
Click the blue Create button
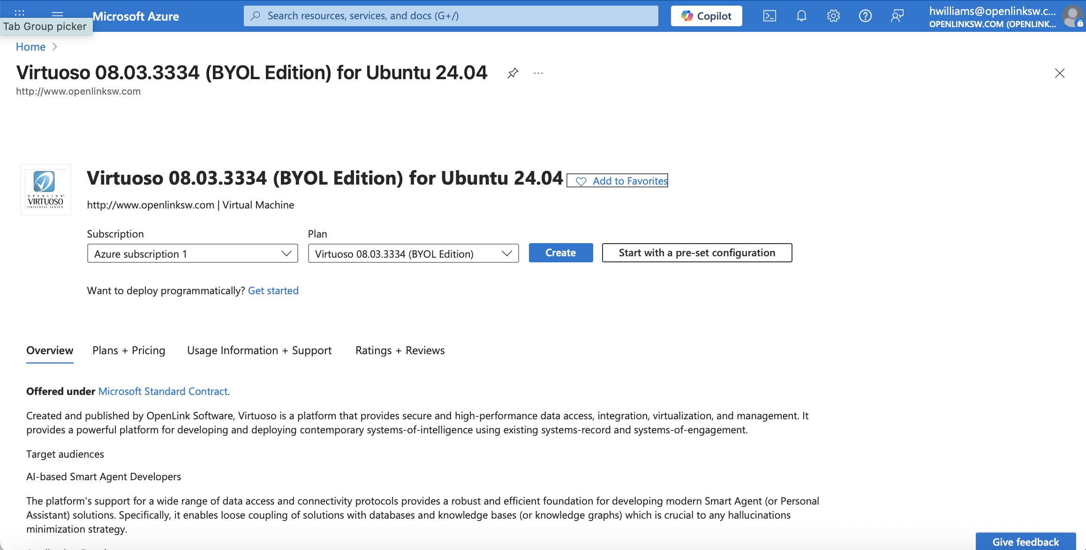[560, 253]
